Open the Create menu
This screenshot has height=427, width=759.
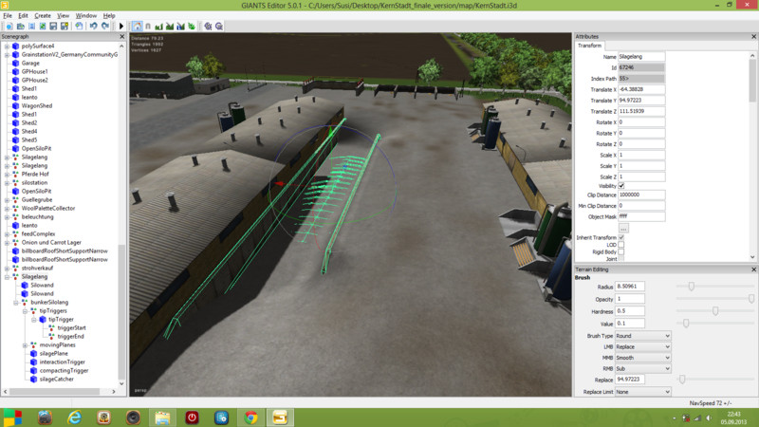(x=43, y=16)
